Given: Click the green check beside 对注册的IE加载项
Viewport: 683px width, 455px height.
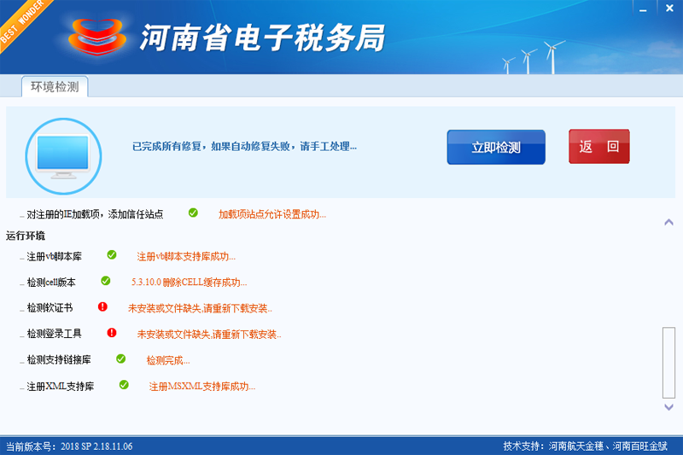Looking at the screenshot, I should tap(193, 213).
